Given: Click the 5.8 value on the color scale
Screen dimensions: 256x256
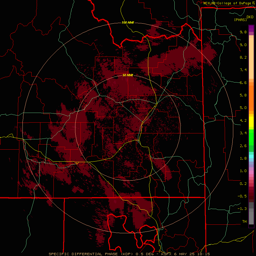Looking at the screenshot, I should pyautogui.click(x=243, y=95).
